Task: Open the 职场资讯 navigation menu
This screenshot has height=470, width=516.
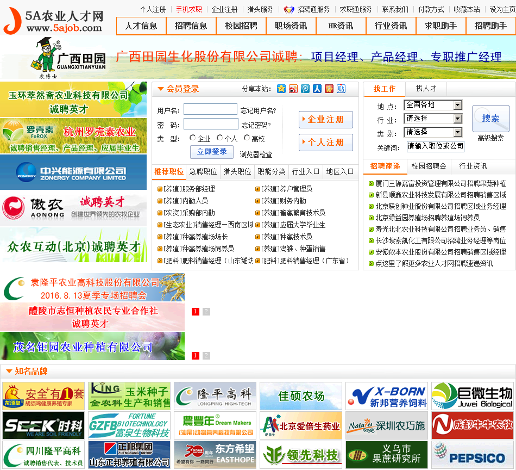Action: tap(291, 26)
